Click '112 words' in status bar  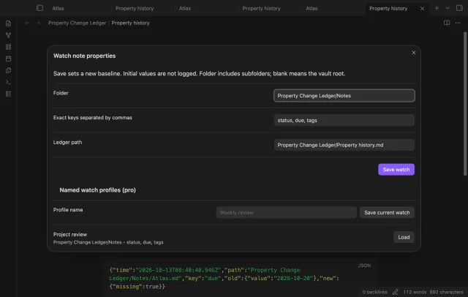tap(415, 292)
